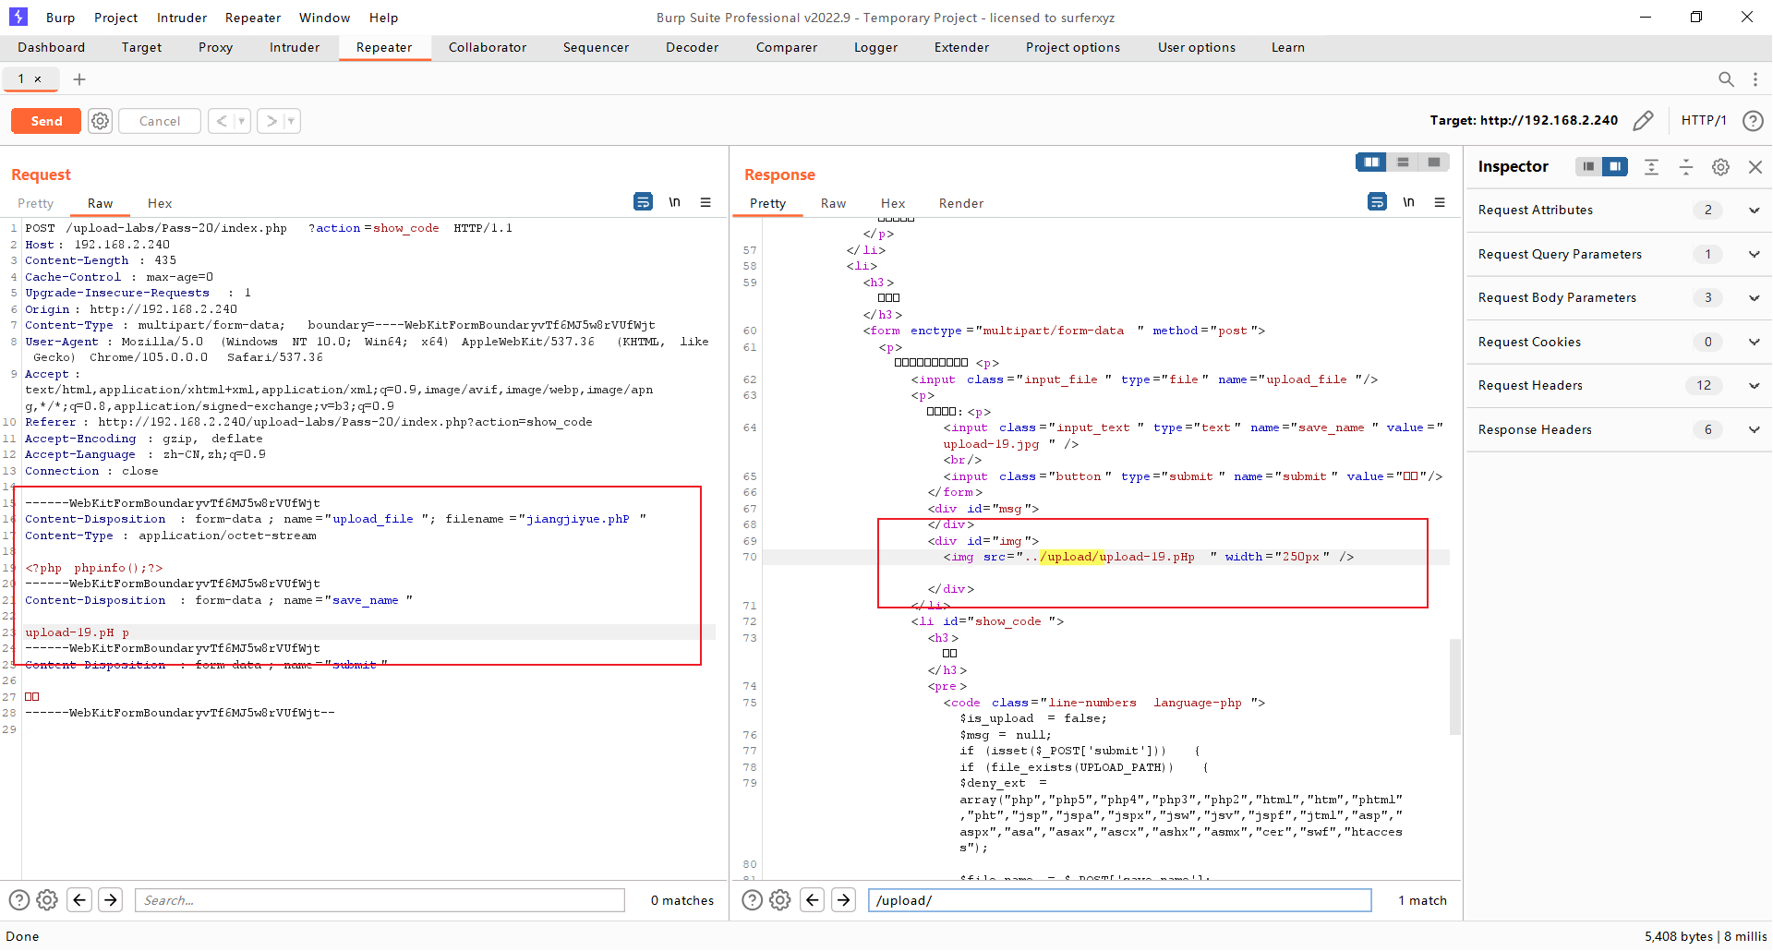This screenshot has height=951, width=1773.
Task: Open the Intruder menu in menu bar
Action: [181, 18]
